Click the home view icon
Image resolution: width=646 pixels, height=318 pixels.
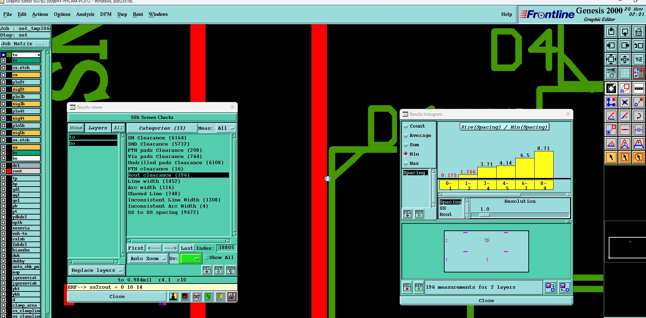click(639, 32)
